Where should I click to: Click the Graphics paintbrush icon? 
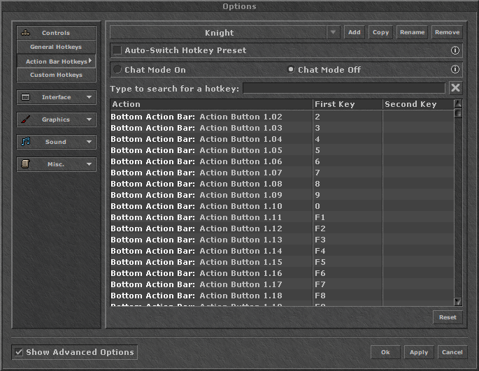pyautogui.click(x=25, y=119)
